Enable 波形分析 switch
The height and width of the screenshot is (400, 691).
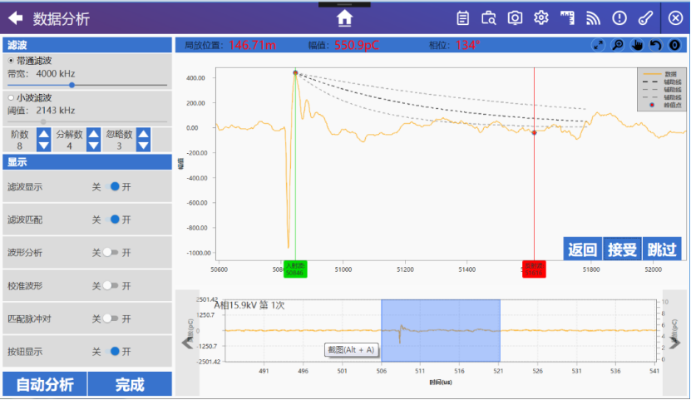coord(111,253)
